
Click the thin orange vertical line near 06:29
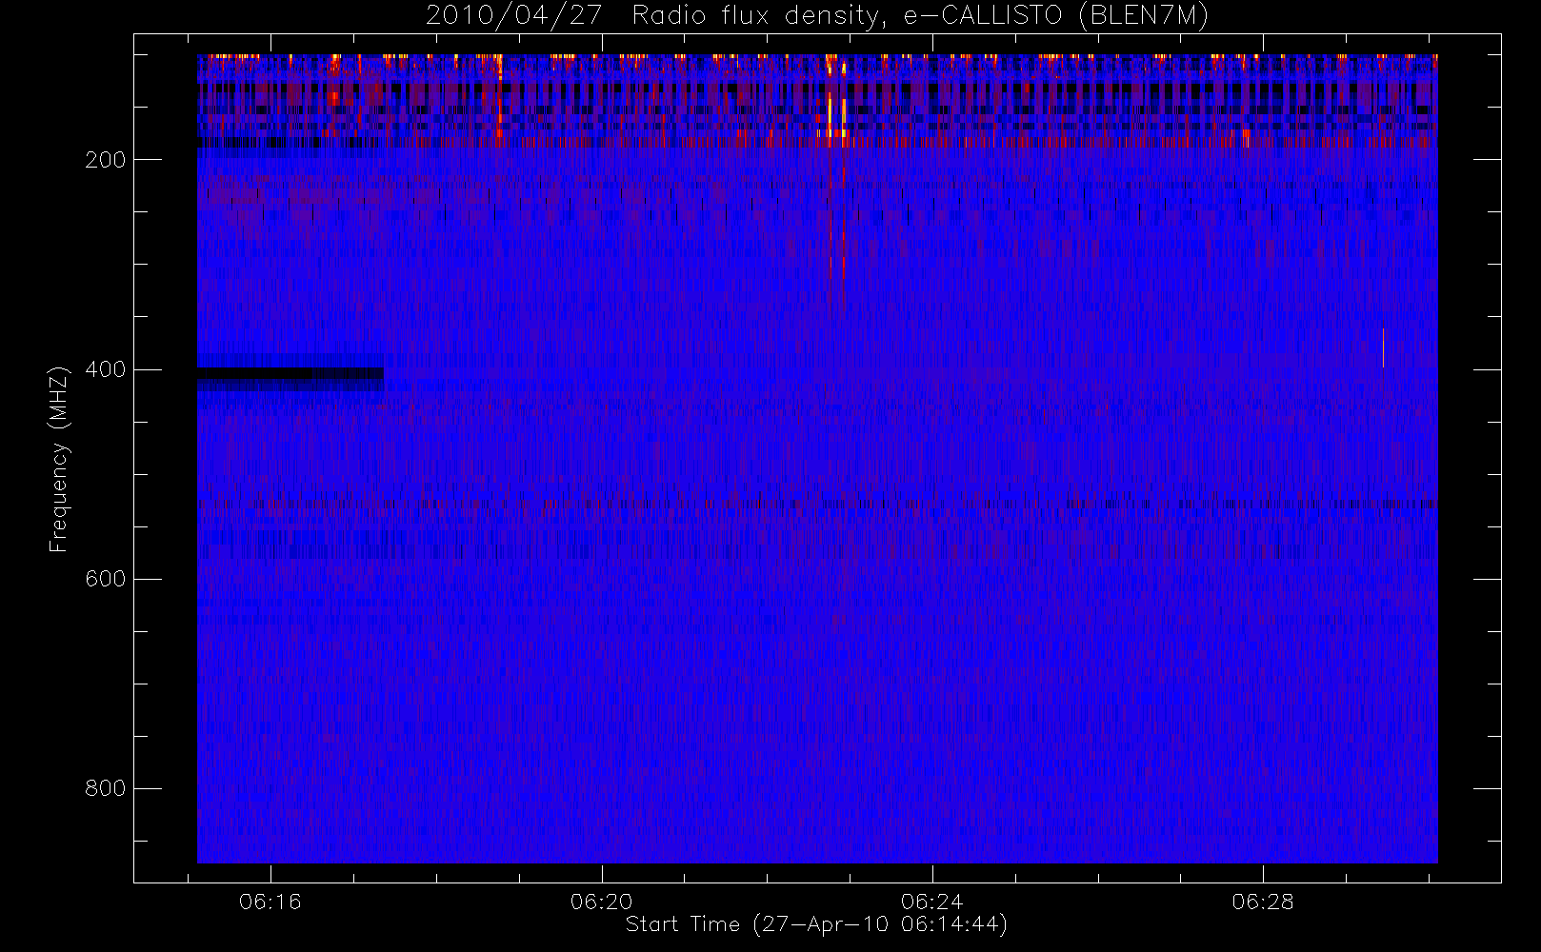click(x=1383, y=348)
